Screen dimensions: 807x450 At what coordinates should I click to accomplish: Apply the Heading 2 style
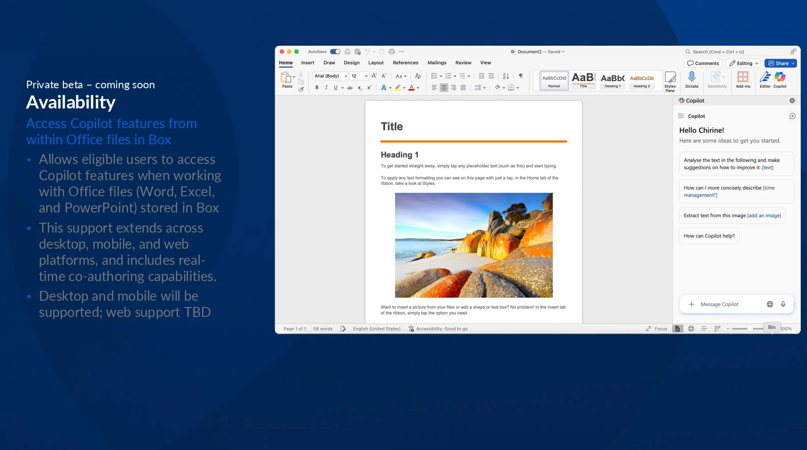pos(642,81)
